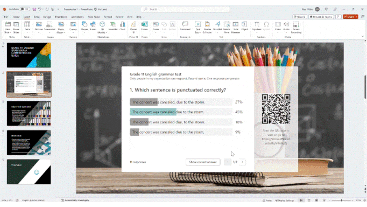Adjust the zoom slider in status bar
The width and height of the screenshot is (367, 207).
point(342,200)
